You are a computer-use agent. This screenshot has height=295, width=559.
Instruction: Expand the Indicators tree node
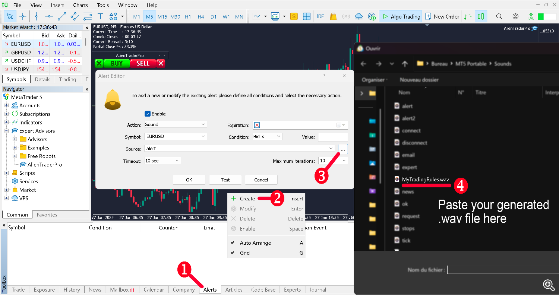[x=6, y=122]
